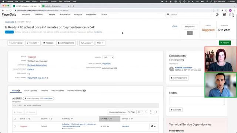Click the PagerDuty logo
237x133 pixels.
(9, 14)
